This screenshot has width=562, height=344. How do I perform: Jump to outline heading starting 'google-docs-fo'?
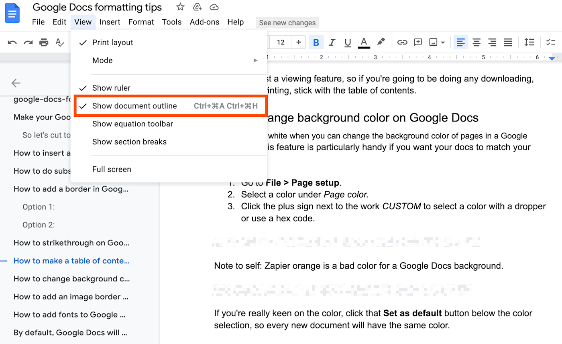coord(42,99)
